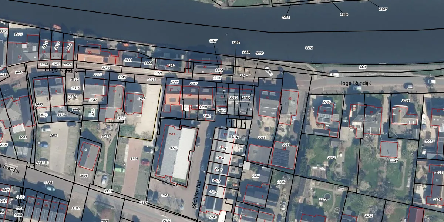Click parcel label 7387
This screenshot has width=444, height=222.
(383, 9)
